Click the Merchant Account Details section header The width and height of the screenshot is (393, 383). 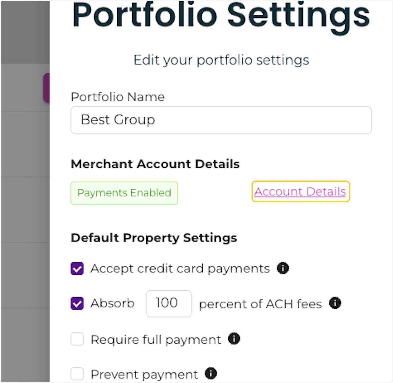click(155, 164)
